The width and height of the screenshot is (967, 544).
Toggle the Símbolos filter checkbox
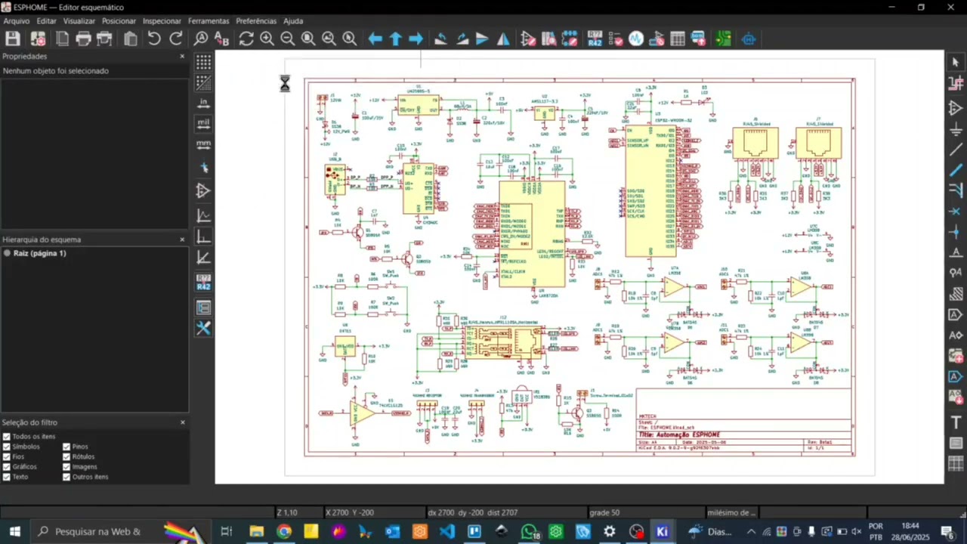click(x=7, y=447)
